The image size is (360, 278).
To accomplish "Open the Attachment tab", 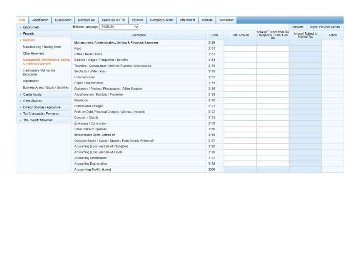I will click(187, 20).
